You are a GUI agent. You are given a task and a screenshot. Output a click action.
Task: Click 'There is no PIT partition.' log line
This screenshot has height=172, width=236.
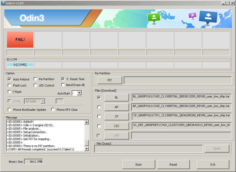point(31,146)
